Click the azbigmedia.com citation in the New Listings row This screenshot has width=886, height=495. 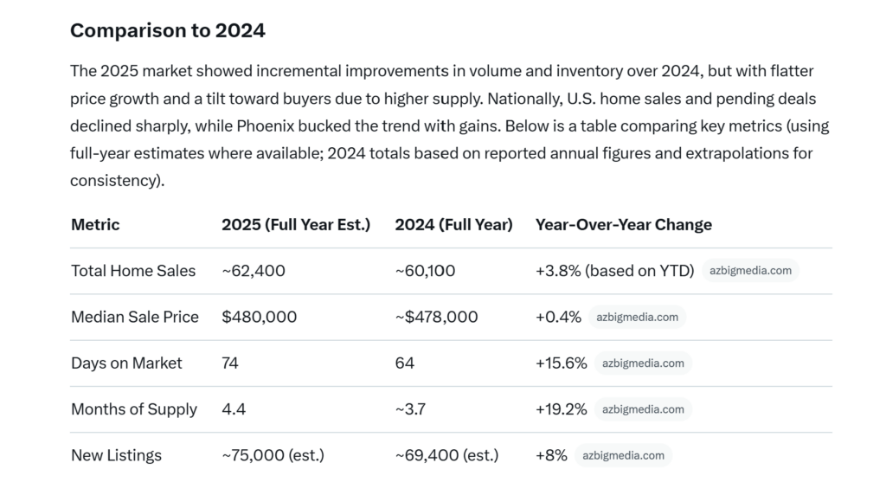[x=623, y=455]
